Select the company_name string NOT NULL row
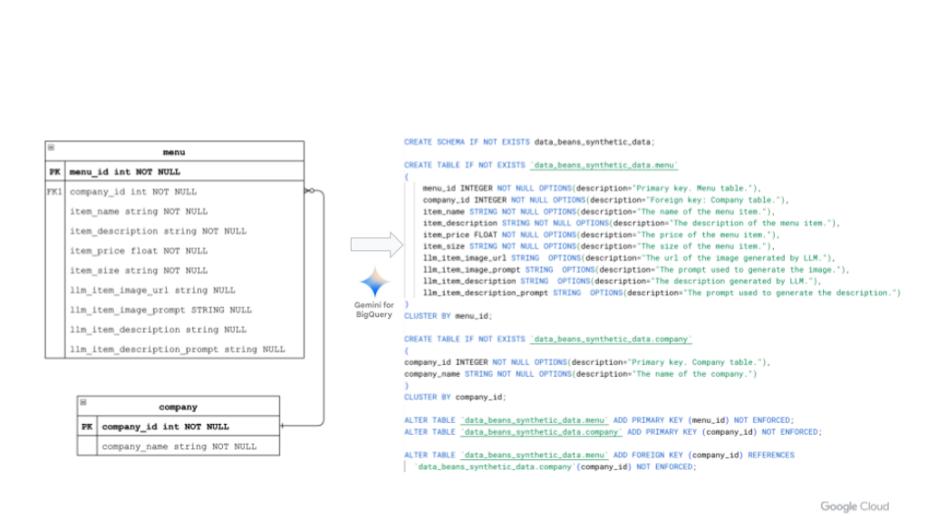 pos(179,447)
